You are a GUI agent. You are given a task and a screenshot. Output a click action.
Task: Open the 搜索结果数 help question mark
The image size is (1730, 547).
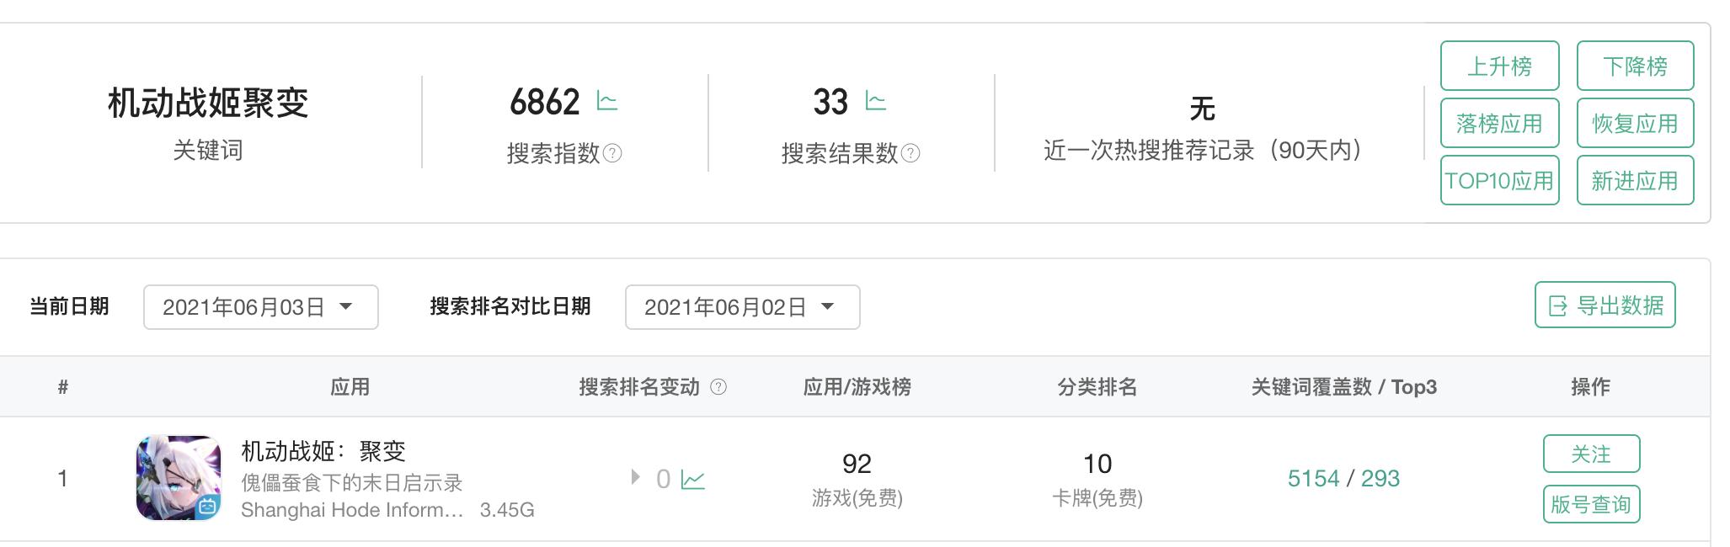click(909, 153)
